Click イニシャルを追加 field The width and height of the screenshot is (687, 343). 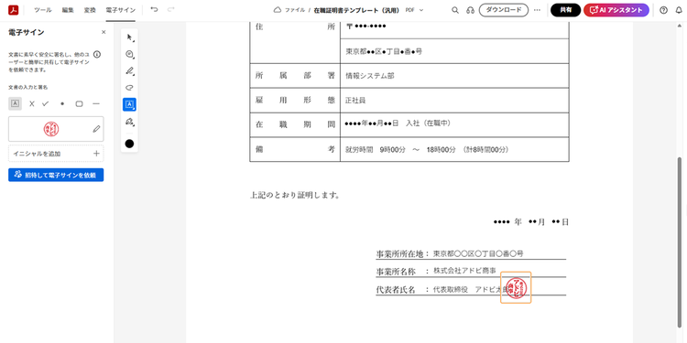(x=56, y=154)
